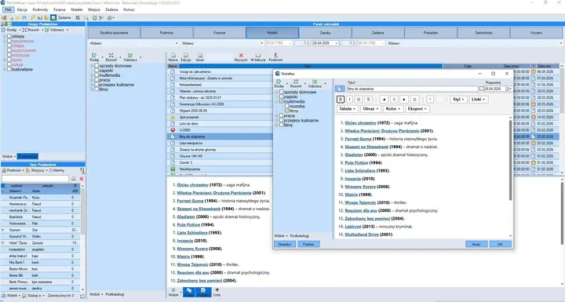This screenshot has height=302, width=565.
Task: Switch to the Szybkie spojrzenie tab
Action: tap(114, 32)
